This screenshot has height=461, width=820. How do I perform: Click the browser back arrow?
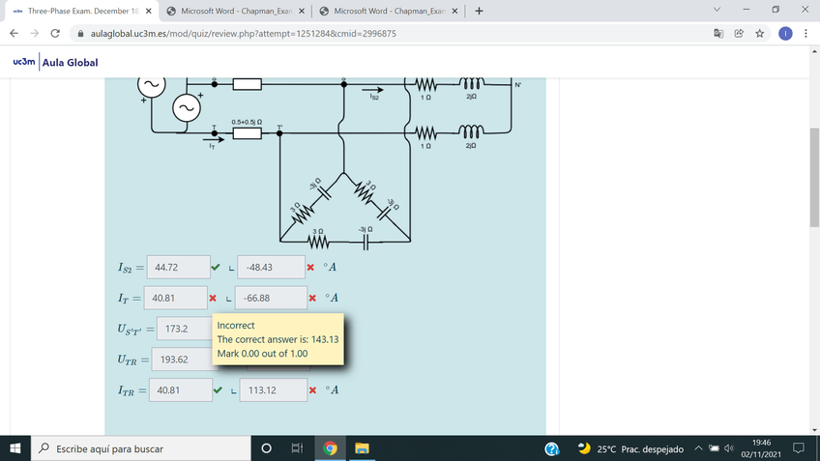coord(14,34)
